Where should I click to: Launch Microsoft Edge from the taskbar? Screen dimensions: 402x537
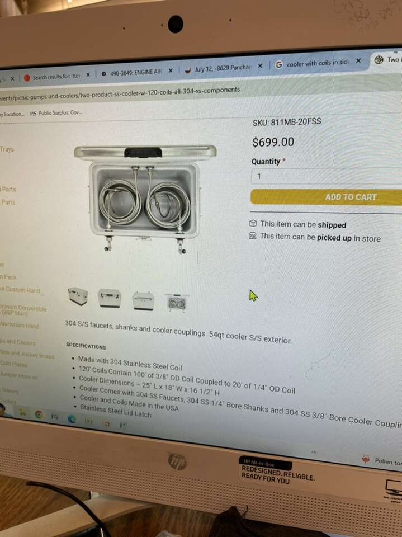pos(72,418)
